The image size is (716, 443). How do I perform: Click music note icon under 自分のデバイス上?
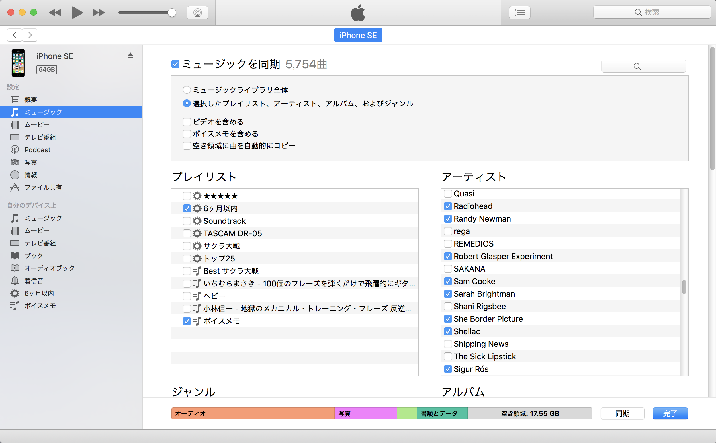click(15, 218)
